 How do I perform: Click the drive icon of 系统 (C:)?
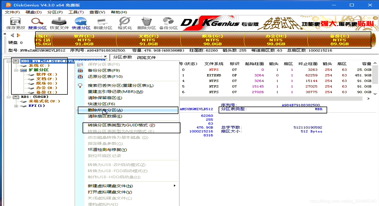click(24, 66)
